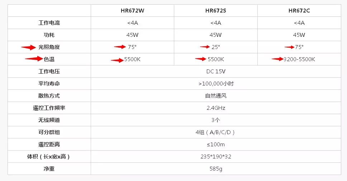Click the red arrow beside 光照角度 label
Image resolution: width=347 pixels, height=181 pixels.
[x=29, y=47]
